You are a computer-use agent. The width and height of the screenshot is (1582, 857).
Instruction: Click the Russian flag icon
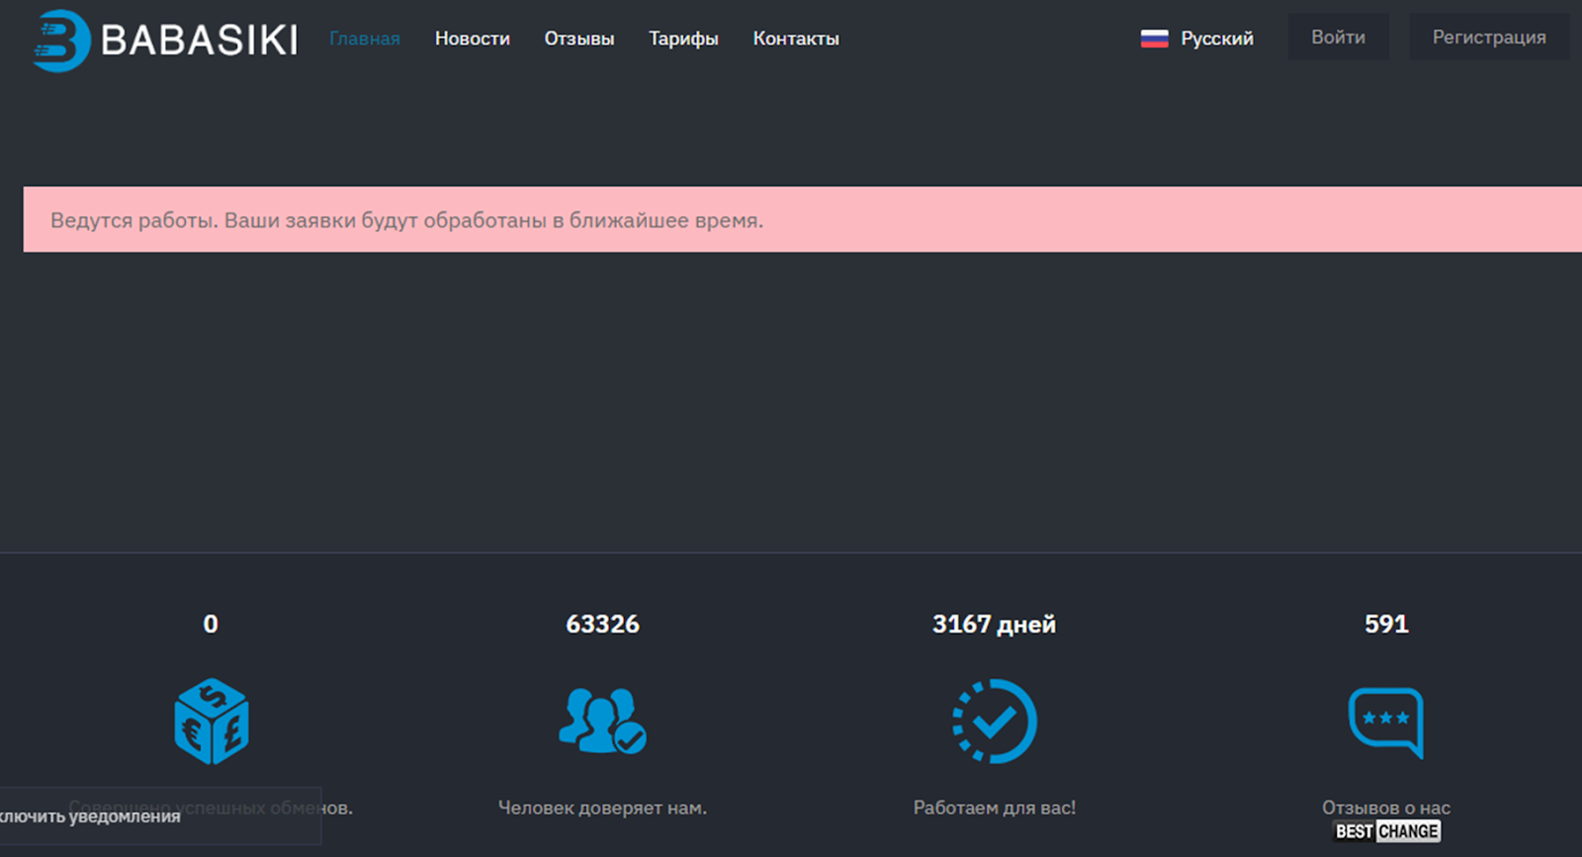[1154, 39]
